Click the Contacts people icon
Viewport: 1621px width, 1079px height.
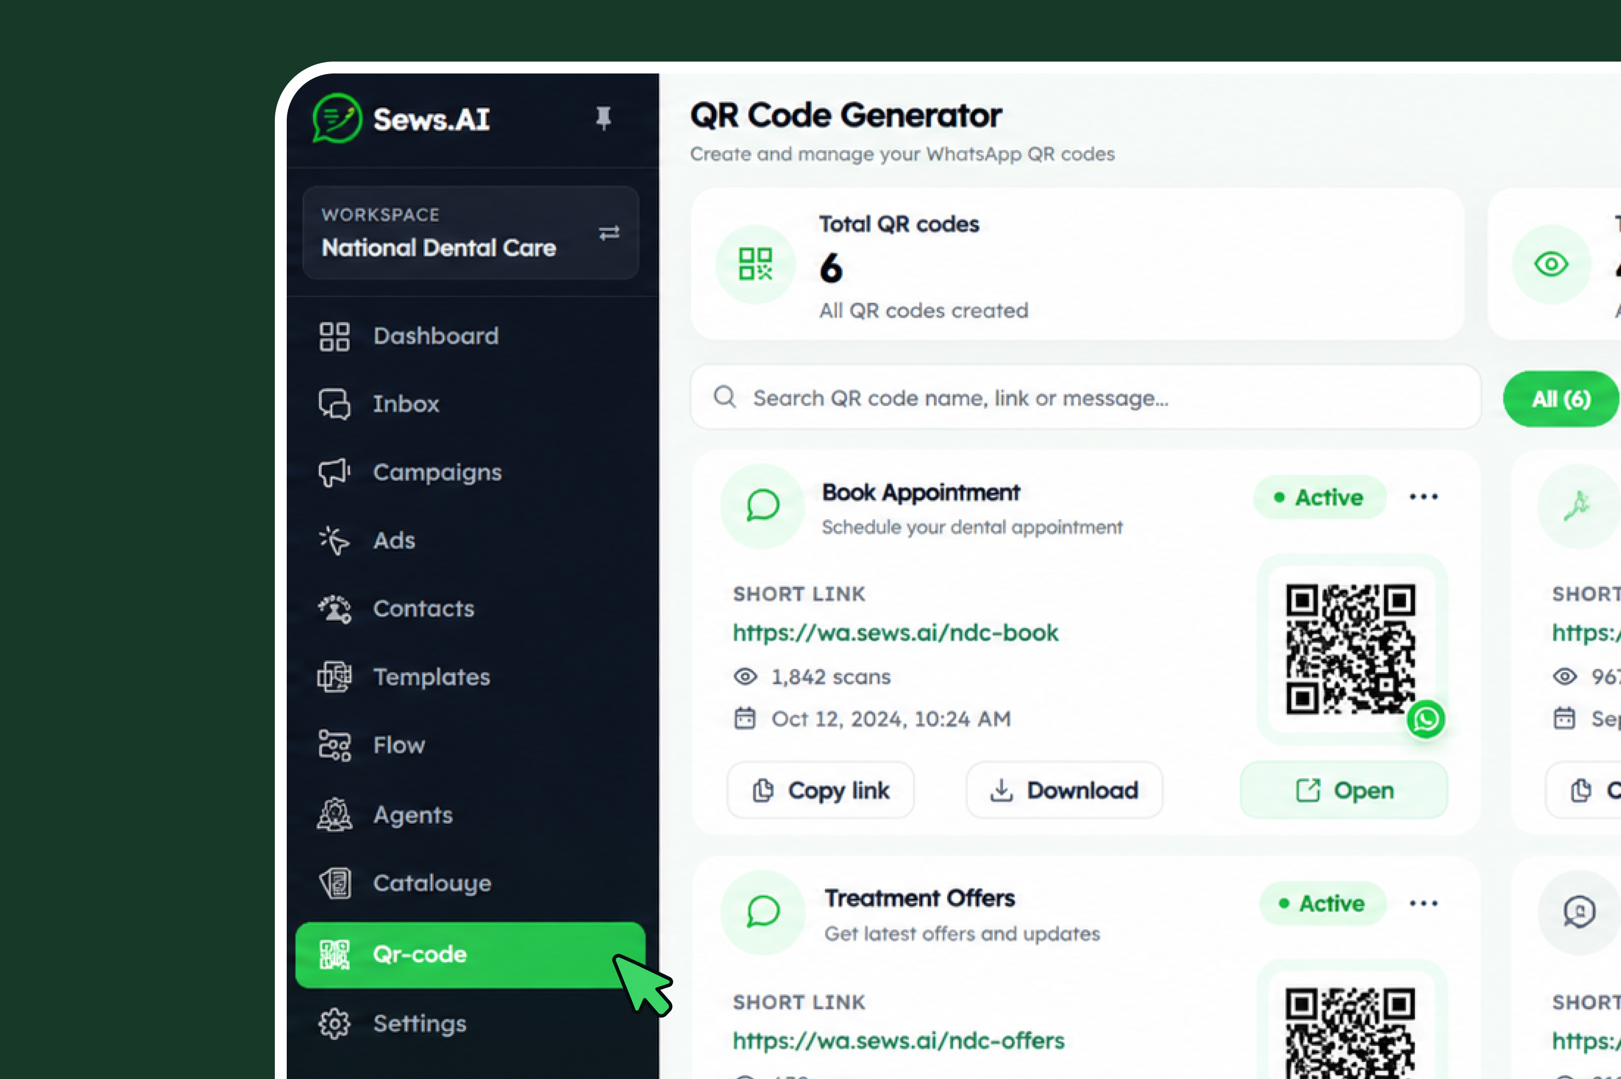[x=334, y=609]
